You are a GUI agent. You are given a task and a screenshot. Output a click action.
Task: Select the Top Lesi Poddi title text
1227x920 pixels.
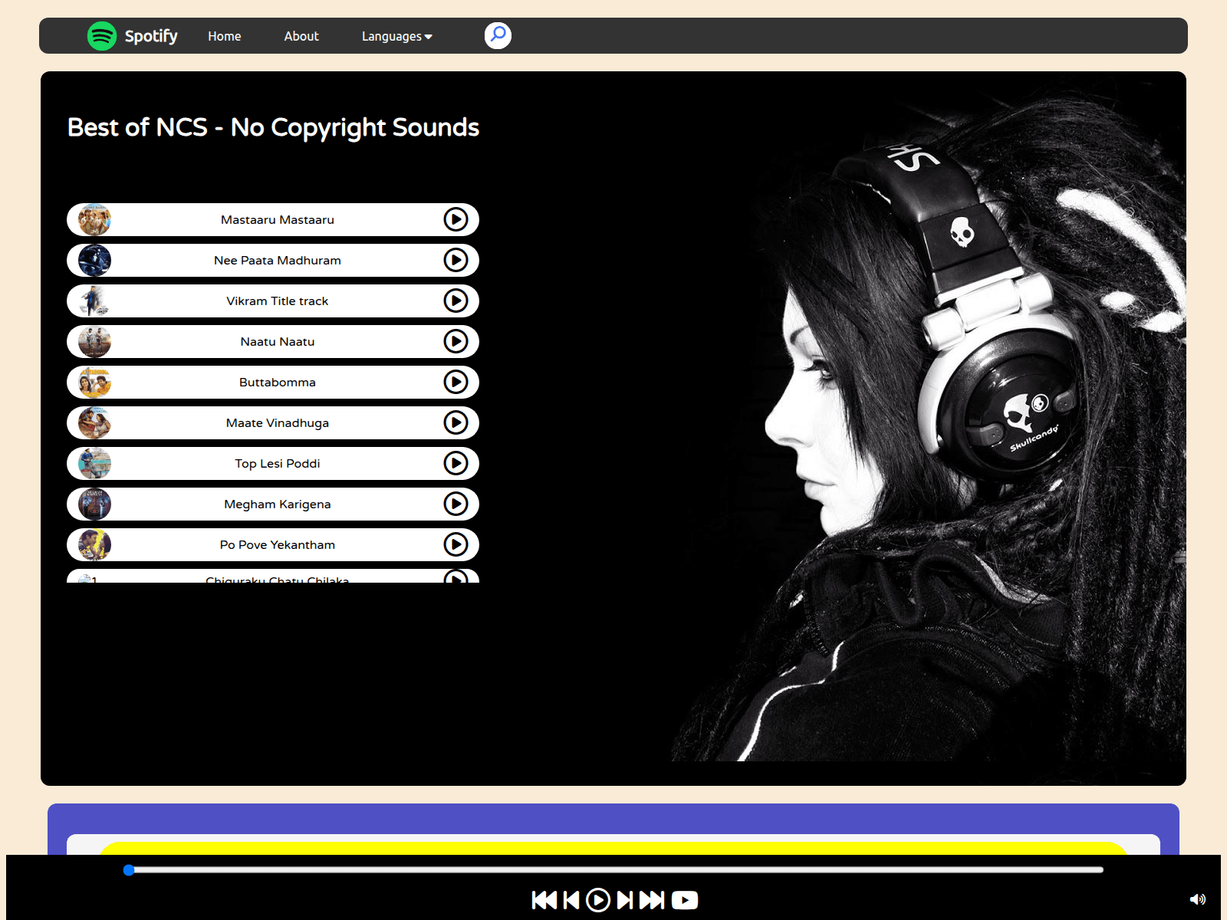click(x=278, y=463)
